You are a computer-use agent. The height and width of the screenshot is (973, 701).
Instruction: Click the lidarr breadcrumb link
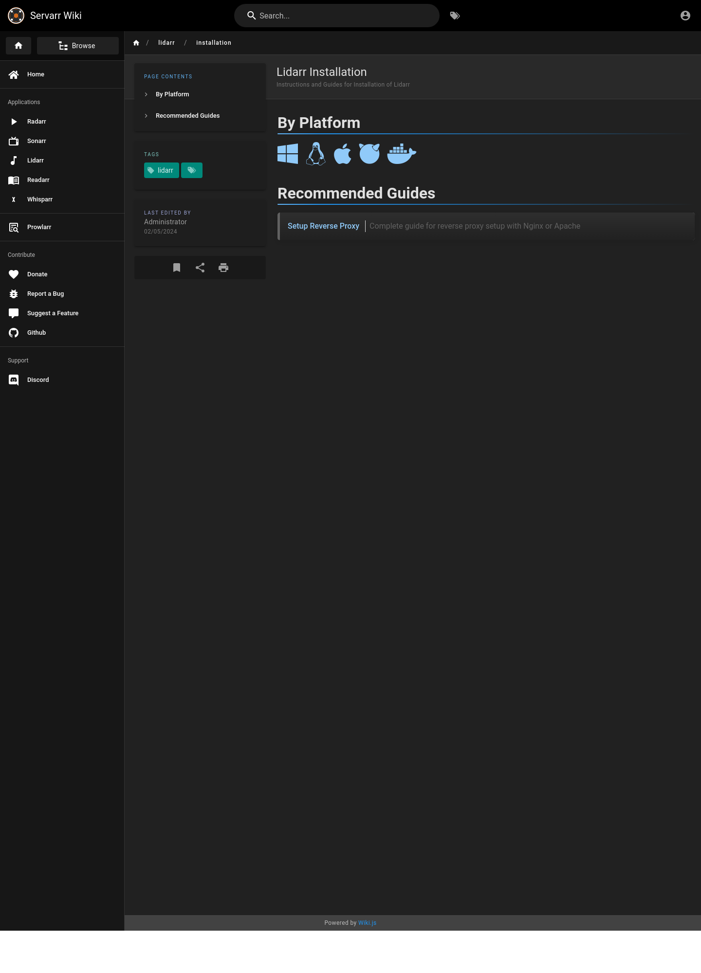click(x=166, y=43)
